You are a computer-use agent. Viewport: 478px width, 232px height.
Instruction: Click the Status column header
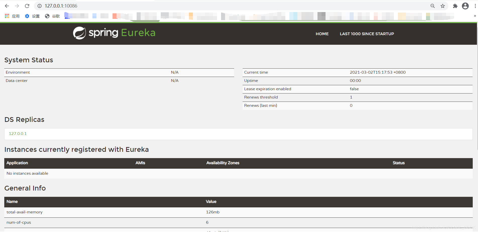point(399,163)
